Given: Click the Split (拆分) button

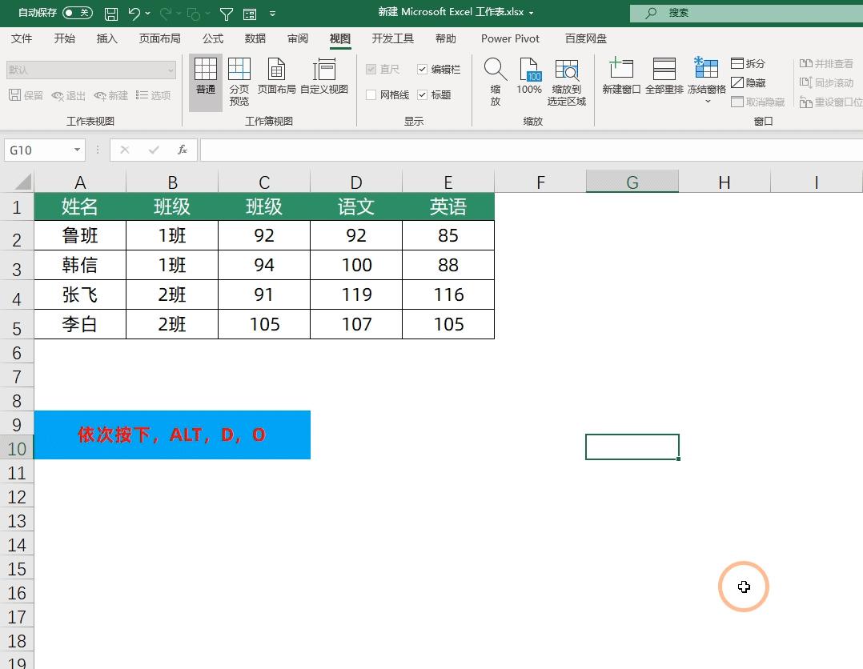Looking at the screenshot, I should click(748, 63).
